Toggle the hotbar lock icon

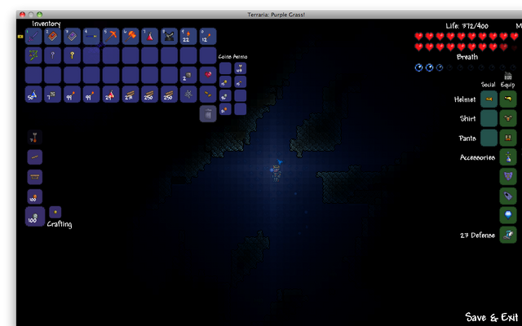[20, 36]
